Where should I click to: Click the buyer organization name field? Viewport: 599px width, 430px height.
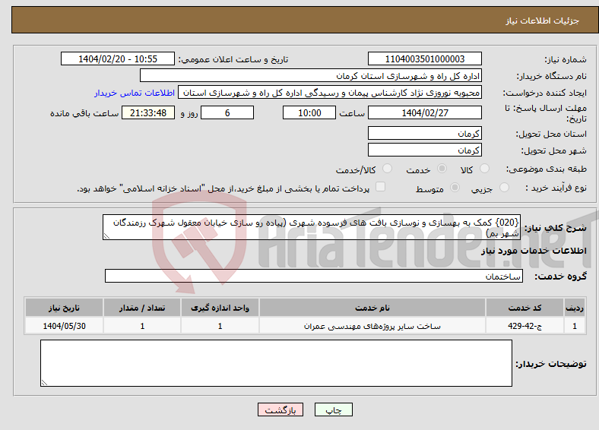click(311, 76)
